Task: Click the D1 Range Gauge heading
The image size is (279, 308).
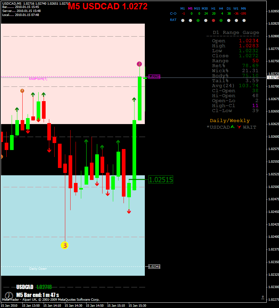Action: pos(236,32)
